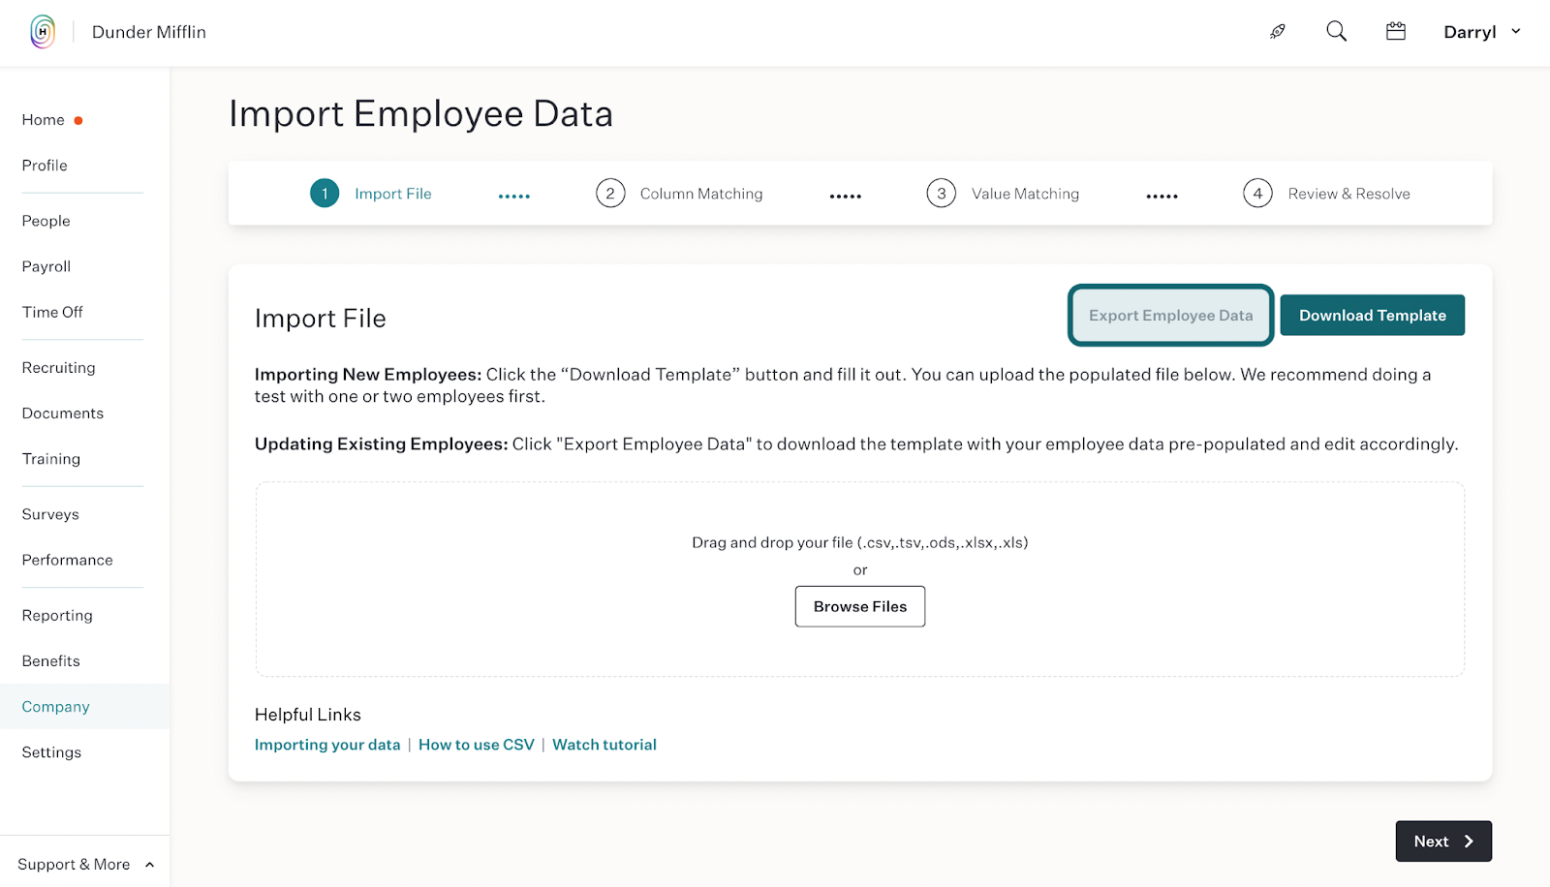
Task: Select the Value Matching step label
Action: tap(1025, 194)
